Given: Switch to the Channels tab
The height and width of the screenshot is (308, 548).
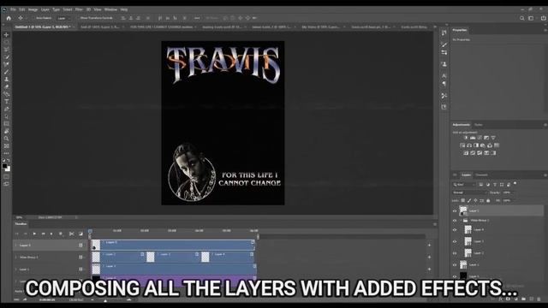Looking at the screenshot, I should tap(481, 175).
